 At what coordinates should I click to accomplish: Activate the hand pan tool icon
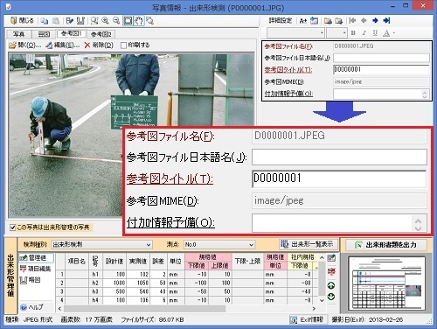[139, 21]
